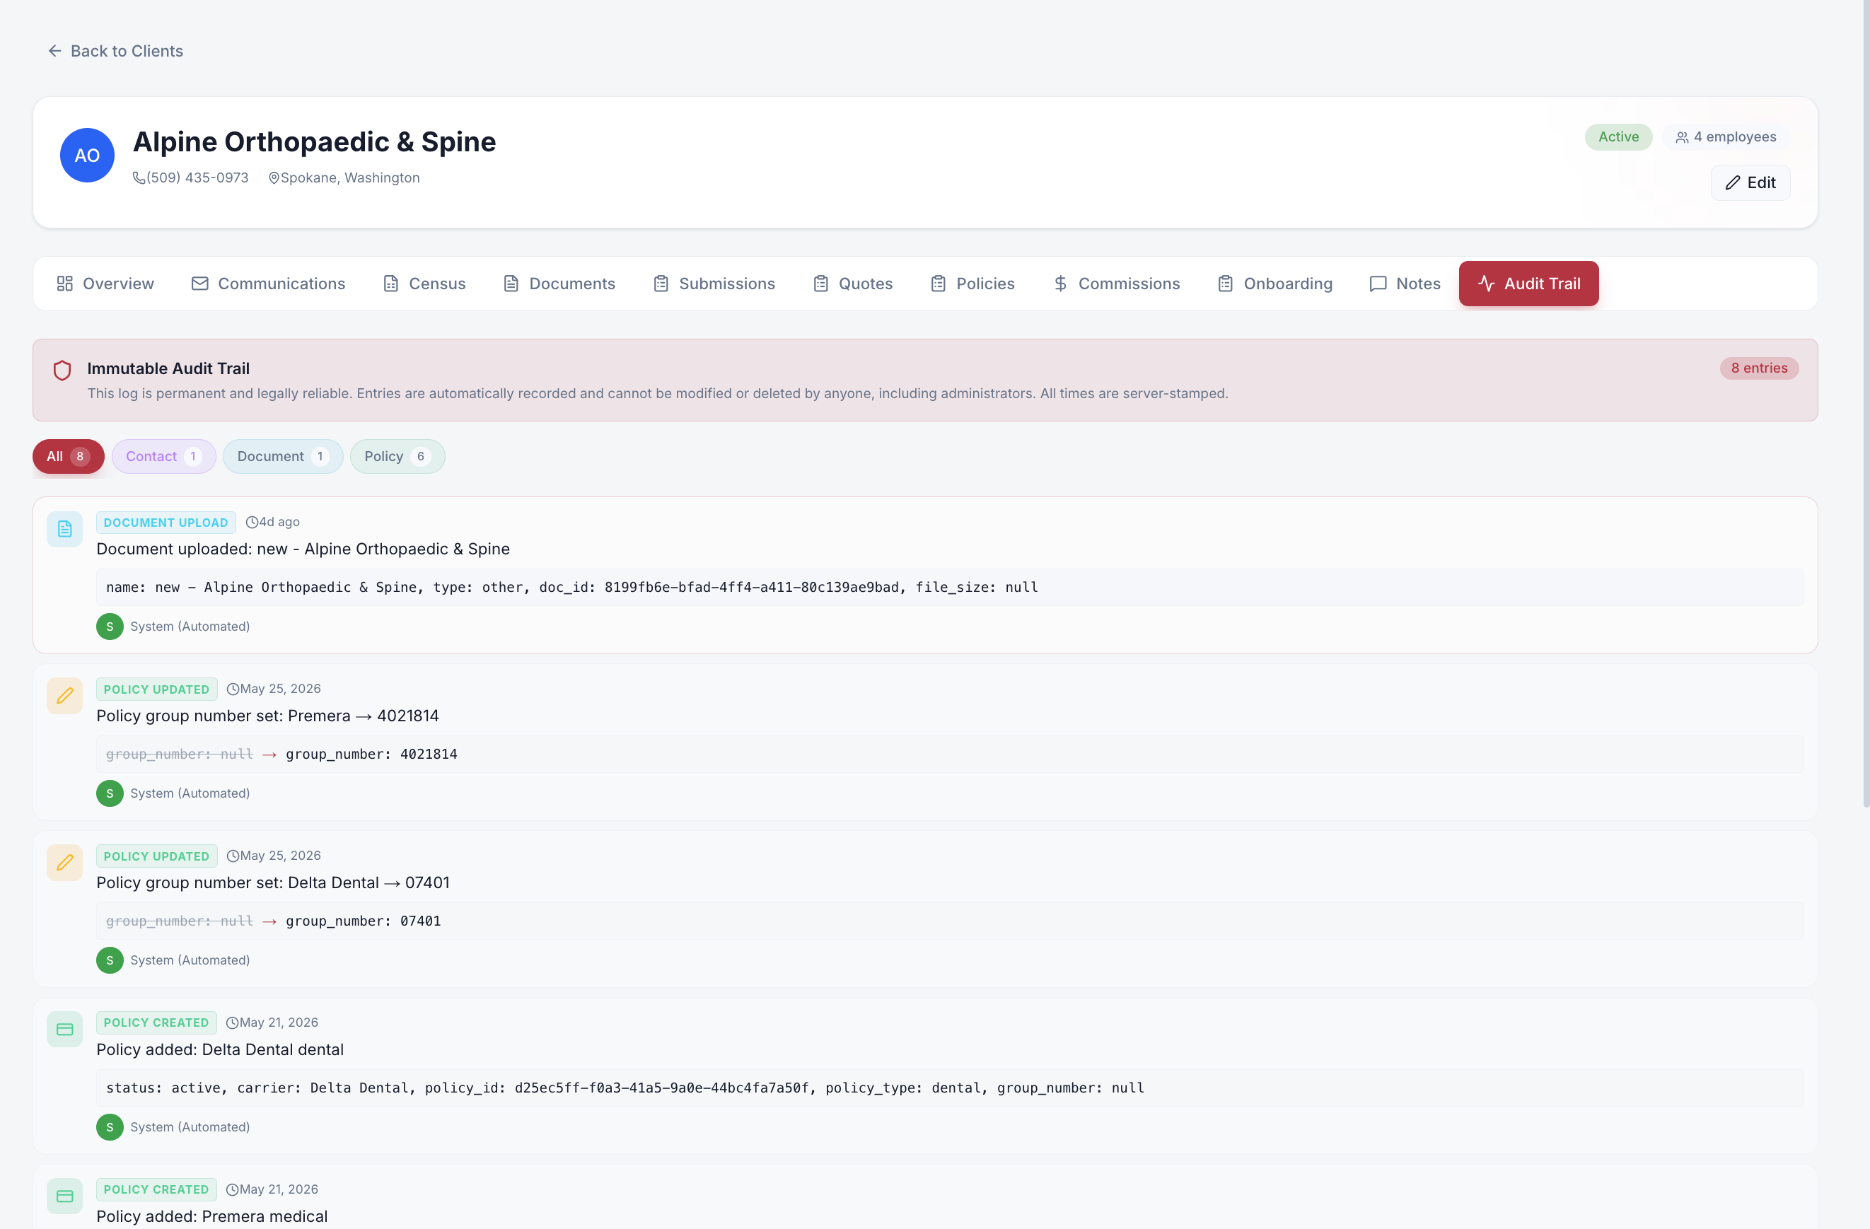Screen dimensions: 1870x1229
Task: Click 'Policy added: Premera medical'
Action: tap(212, 1216)
